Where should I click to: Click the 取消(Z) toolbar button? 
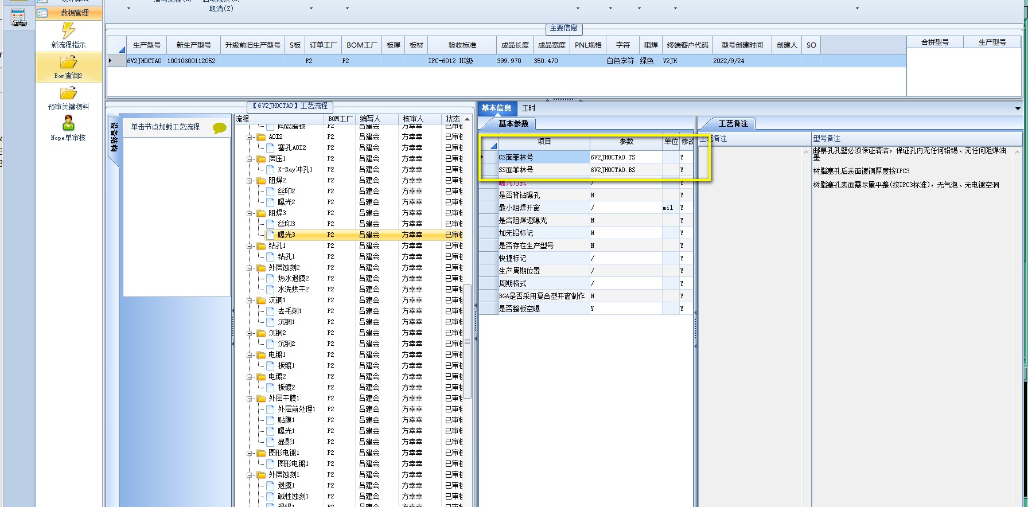221,9
